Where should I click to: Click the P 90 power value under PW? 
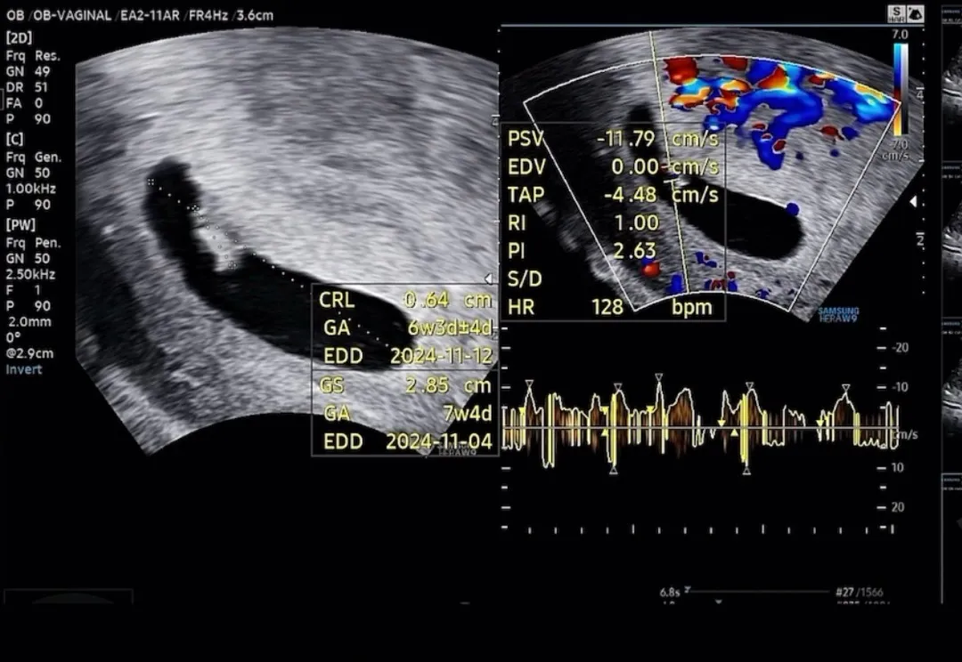pyautogui.click(x=29, y=306)
